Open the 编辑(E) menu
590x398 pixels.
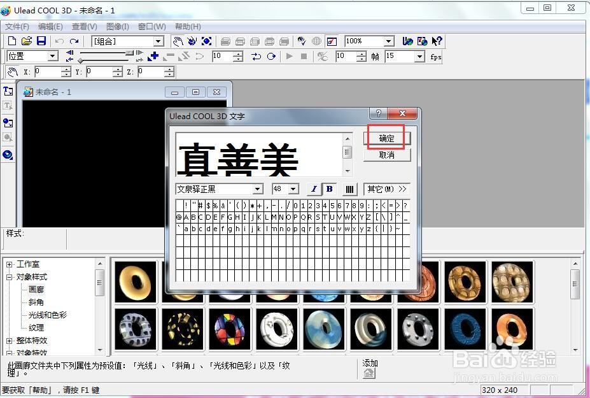tap(50, 27)
